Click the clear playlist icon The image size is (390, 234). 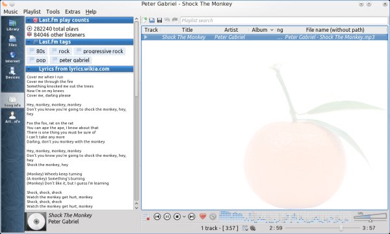click(146, 217)
